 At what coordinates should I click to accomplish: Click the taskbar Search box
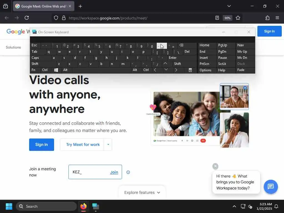coord(46,206)
